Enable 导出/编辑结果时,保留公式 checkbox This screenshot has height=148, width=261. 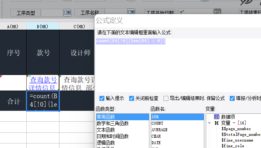pos(166,98)
